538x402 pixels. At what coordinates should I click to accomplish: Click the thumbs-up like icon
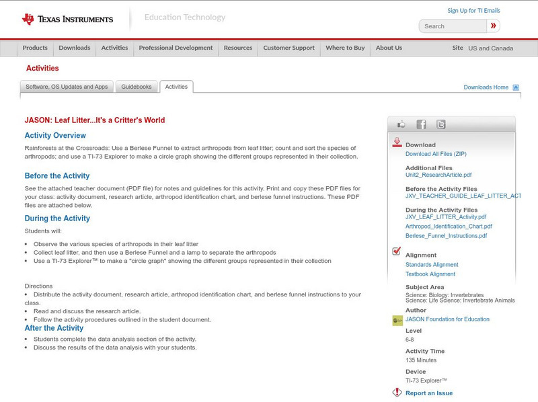[x=401, y=124]
